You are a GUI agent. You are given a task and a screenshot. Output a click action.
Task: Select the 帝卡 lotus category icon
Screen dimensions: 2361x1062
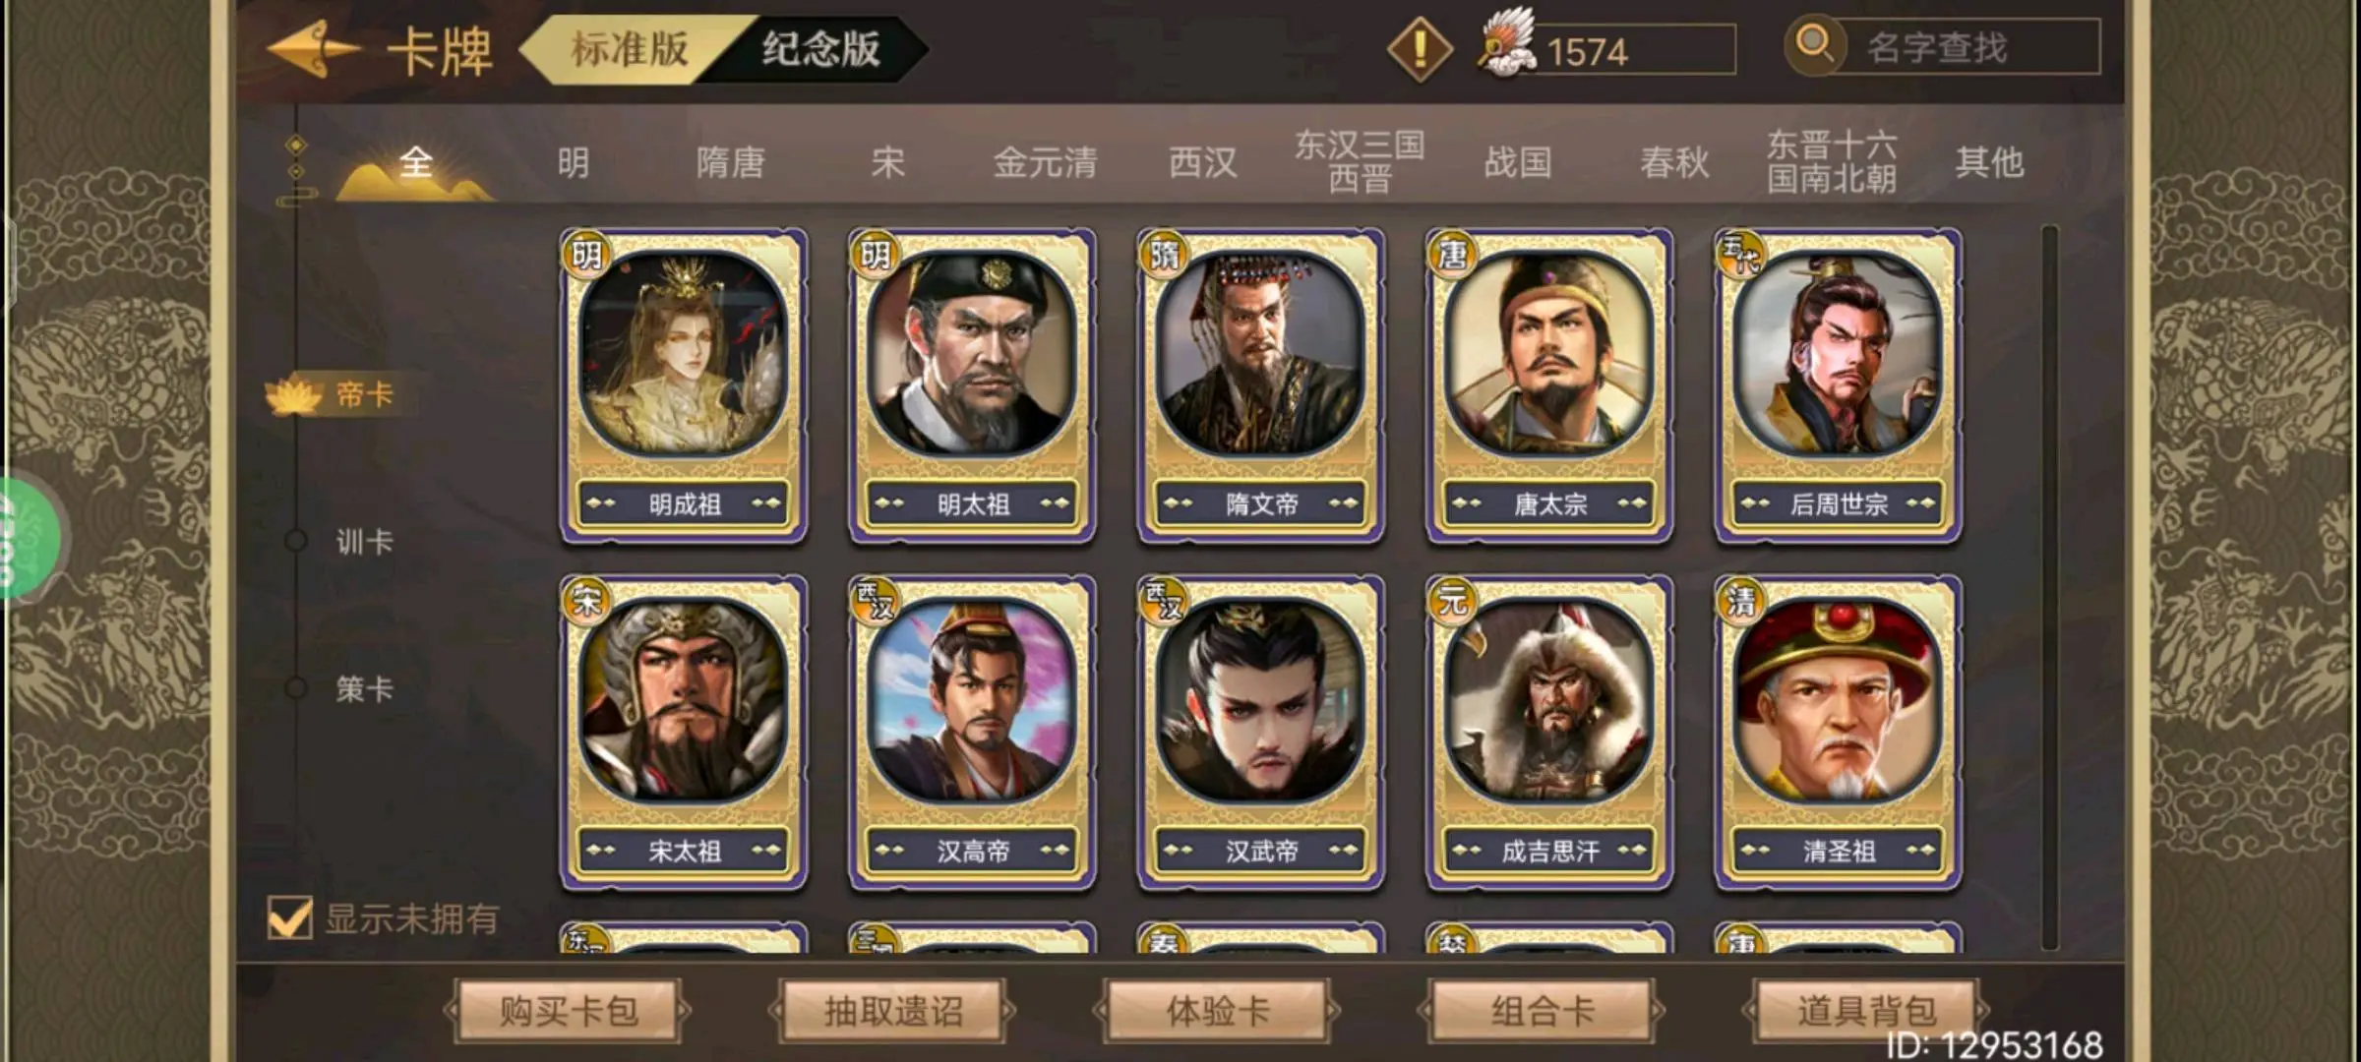point(293,395)
